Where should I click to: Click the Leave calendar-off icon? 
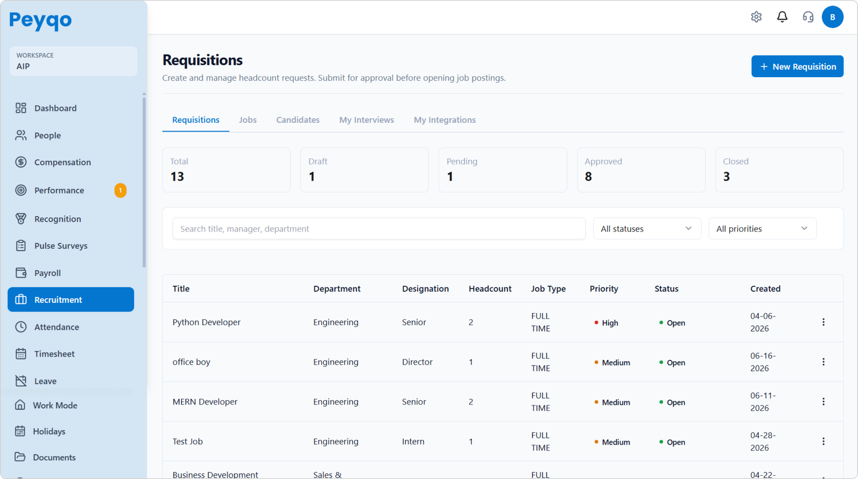21,381
